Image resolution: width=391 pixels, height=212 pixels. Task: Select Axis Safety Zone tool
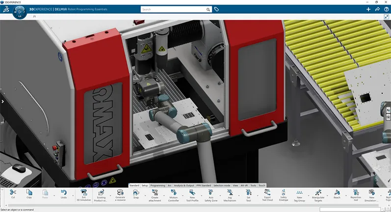click(x=211, y=192)
